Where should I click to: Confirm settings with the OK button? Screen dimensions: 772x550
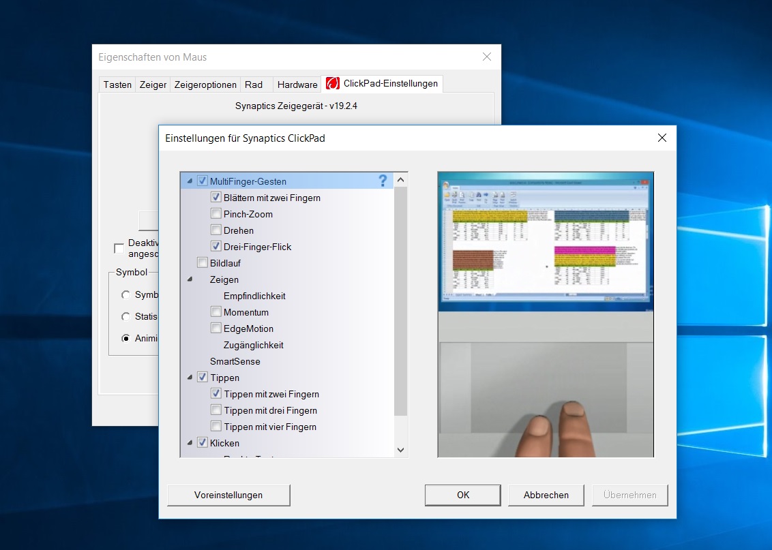click(x=463, y=495)
